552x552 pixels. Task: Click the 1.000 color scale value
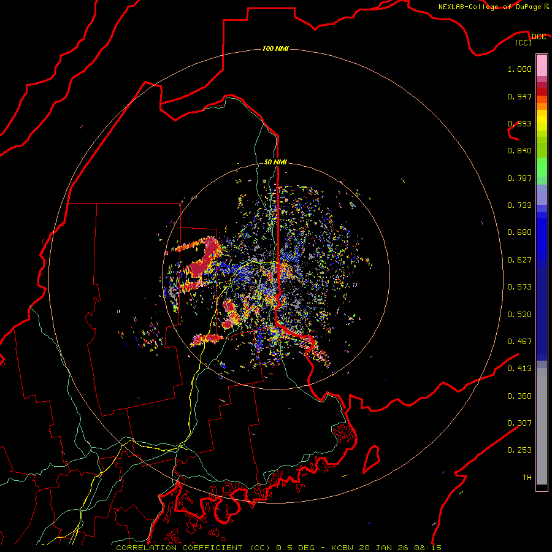(x=519, y=69)
